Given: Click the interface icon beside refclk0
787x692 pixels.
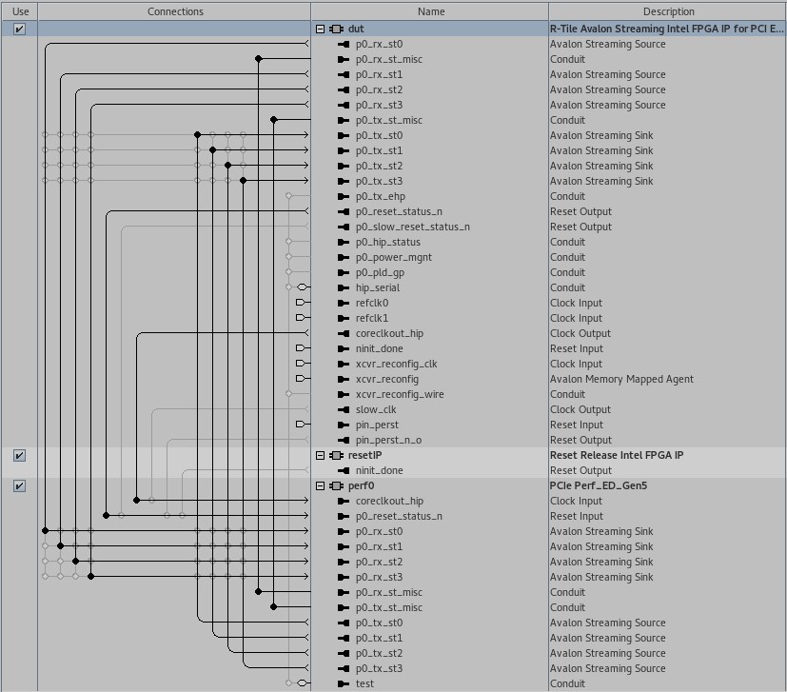Looking at the screenshot, I should tap(344, 304).
